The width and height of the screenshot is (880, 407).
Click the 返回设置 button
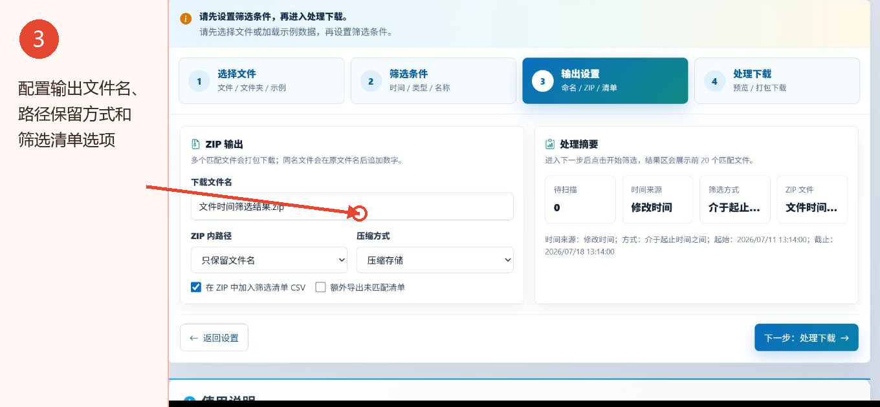click(x=214, y=338)
